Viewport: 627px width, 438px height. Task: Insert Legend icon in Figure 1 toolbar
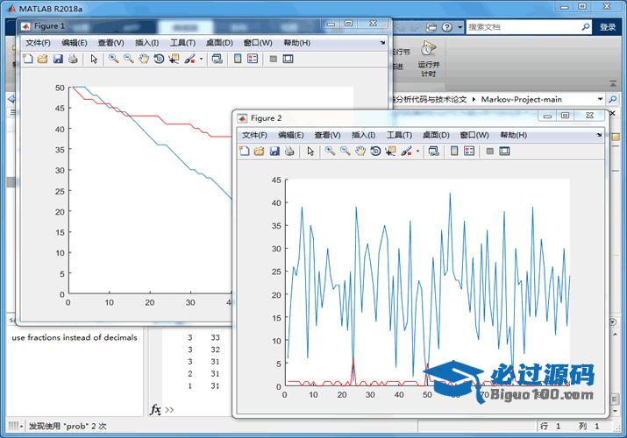pos(253,59)
